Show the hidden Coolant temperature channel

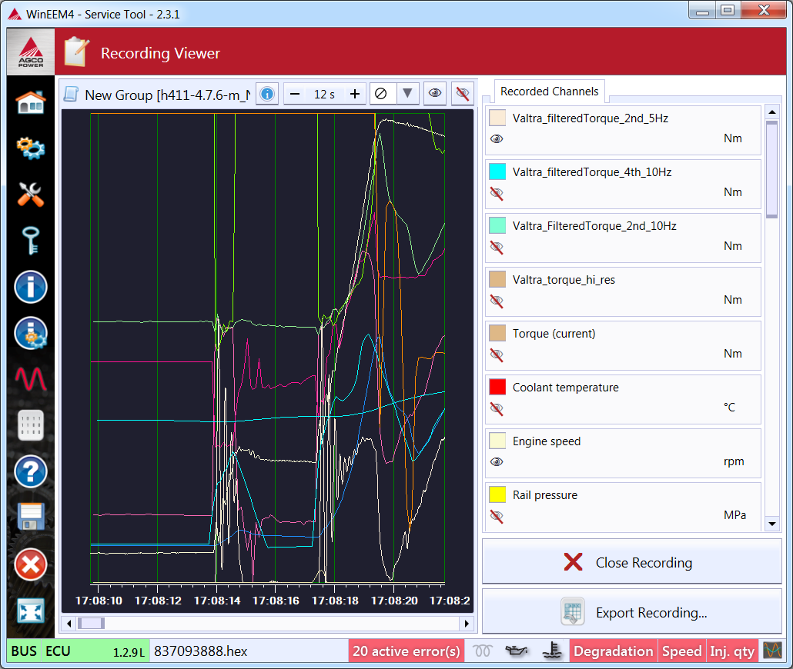497,408
